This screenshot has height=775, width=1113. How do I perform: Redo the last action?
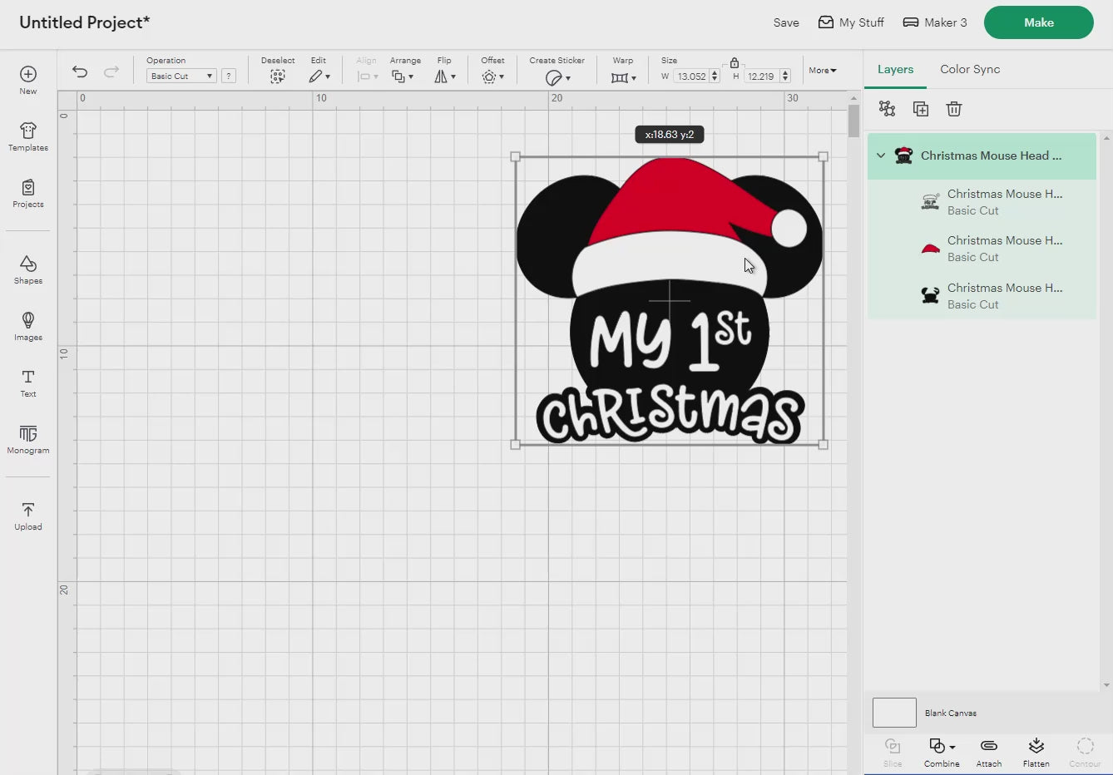click(111, 72)
